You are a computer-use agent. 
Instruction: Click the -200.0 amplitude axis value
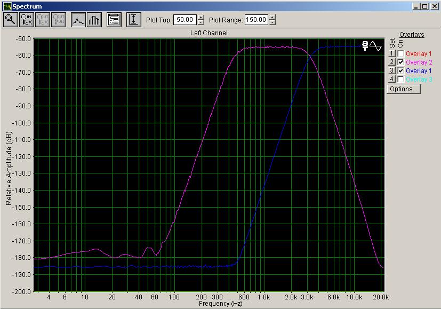(21, 292)
